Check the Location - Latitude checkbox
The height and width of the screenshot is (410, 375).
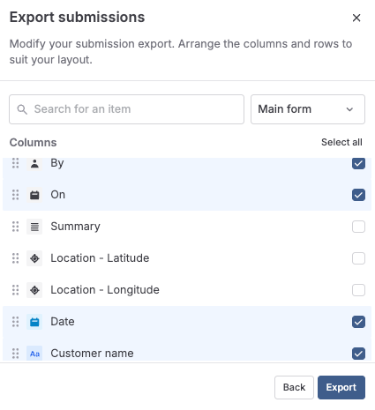tap(358, 258)
